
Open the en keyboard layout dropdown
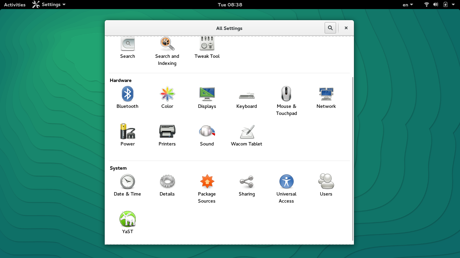407,5
